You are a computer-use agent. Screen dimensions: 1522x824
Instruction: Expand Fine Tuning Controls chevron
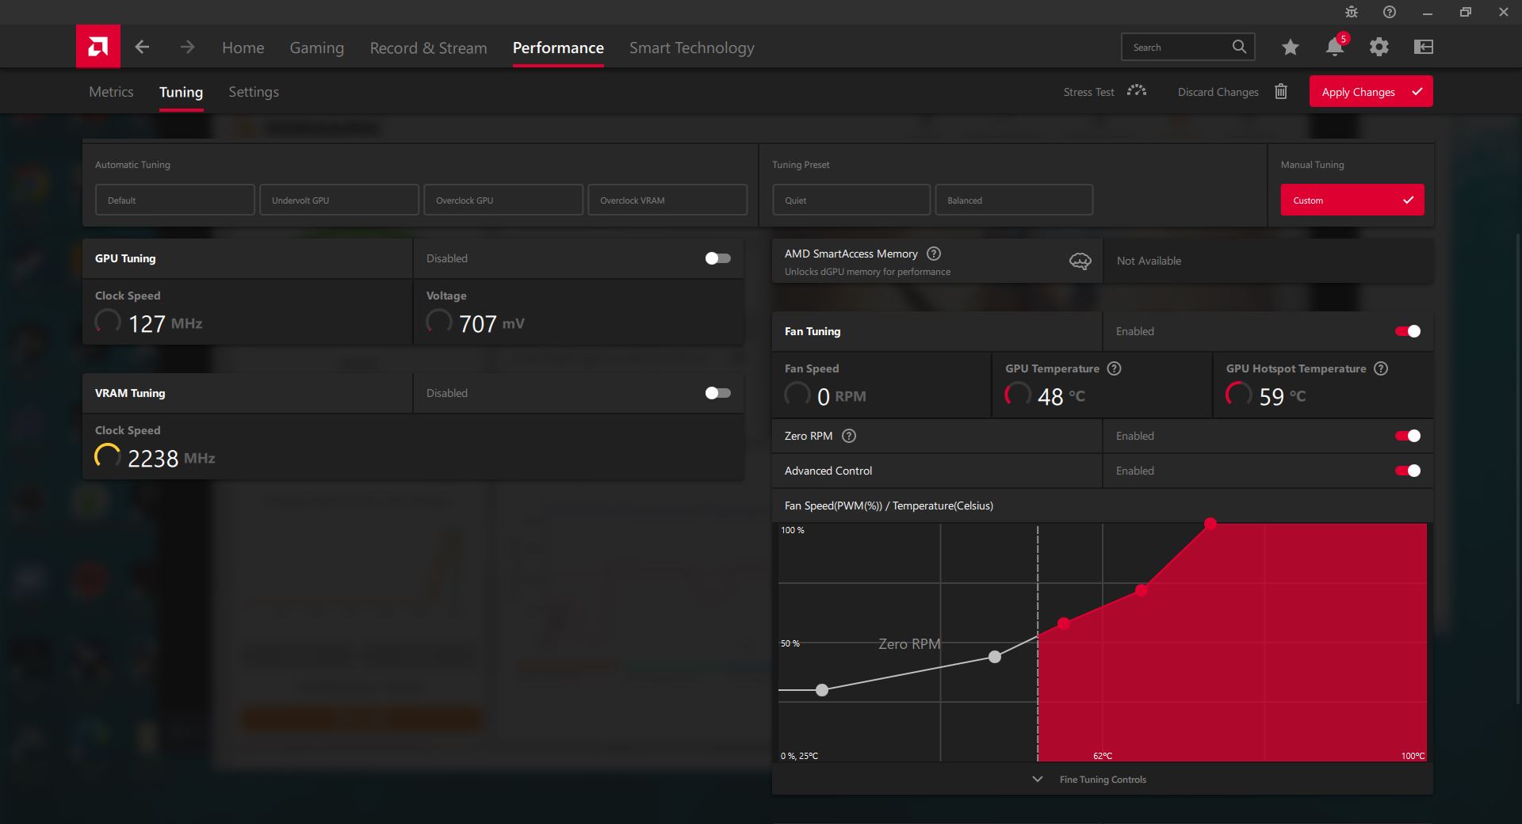click(x=1038, y=780)
